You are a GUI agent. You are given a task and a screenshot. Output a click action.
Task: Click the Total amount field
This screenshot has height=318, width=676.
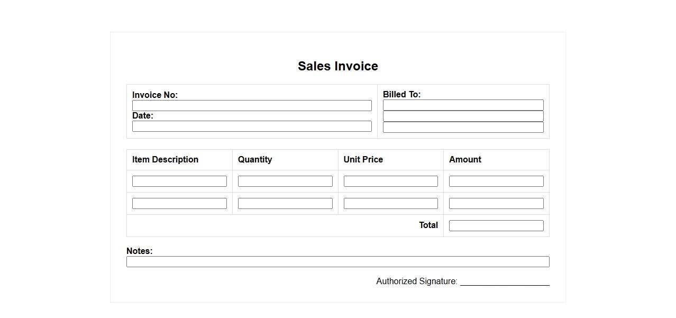coord(496,226)
